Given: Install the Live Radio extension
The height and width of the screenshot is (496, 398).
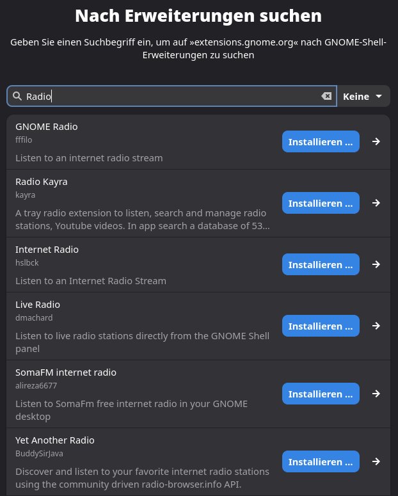Looking at the screenshot, I should (x=321, y=326).
